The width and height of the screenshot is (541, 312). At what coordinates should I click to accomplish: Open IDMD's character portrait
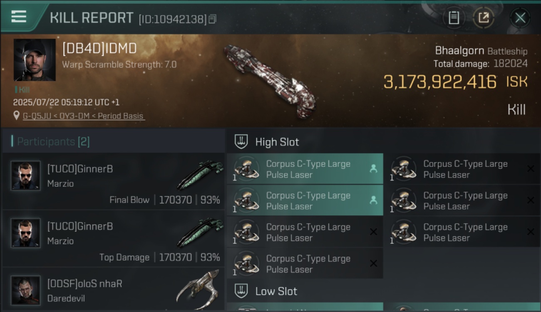pyautogui.click(x=35, y=60)
